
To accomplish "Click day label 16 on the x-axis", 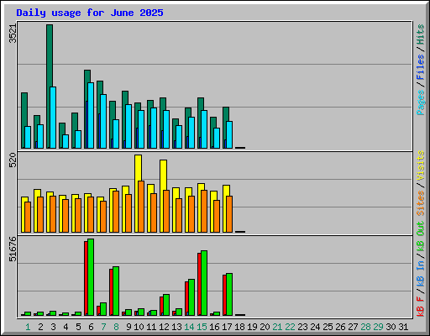I will tap(214, 327).
